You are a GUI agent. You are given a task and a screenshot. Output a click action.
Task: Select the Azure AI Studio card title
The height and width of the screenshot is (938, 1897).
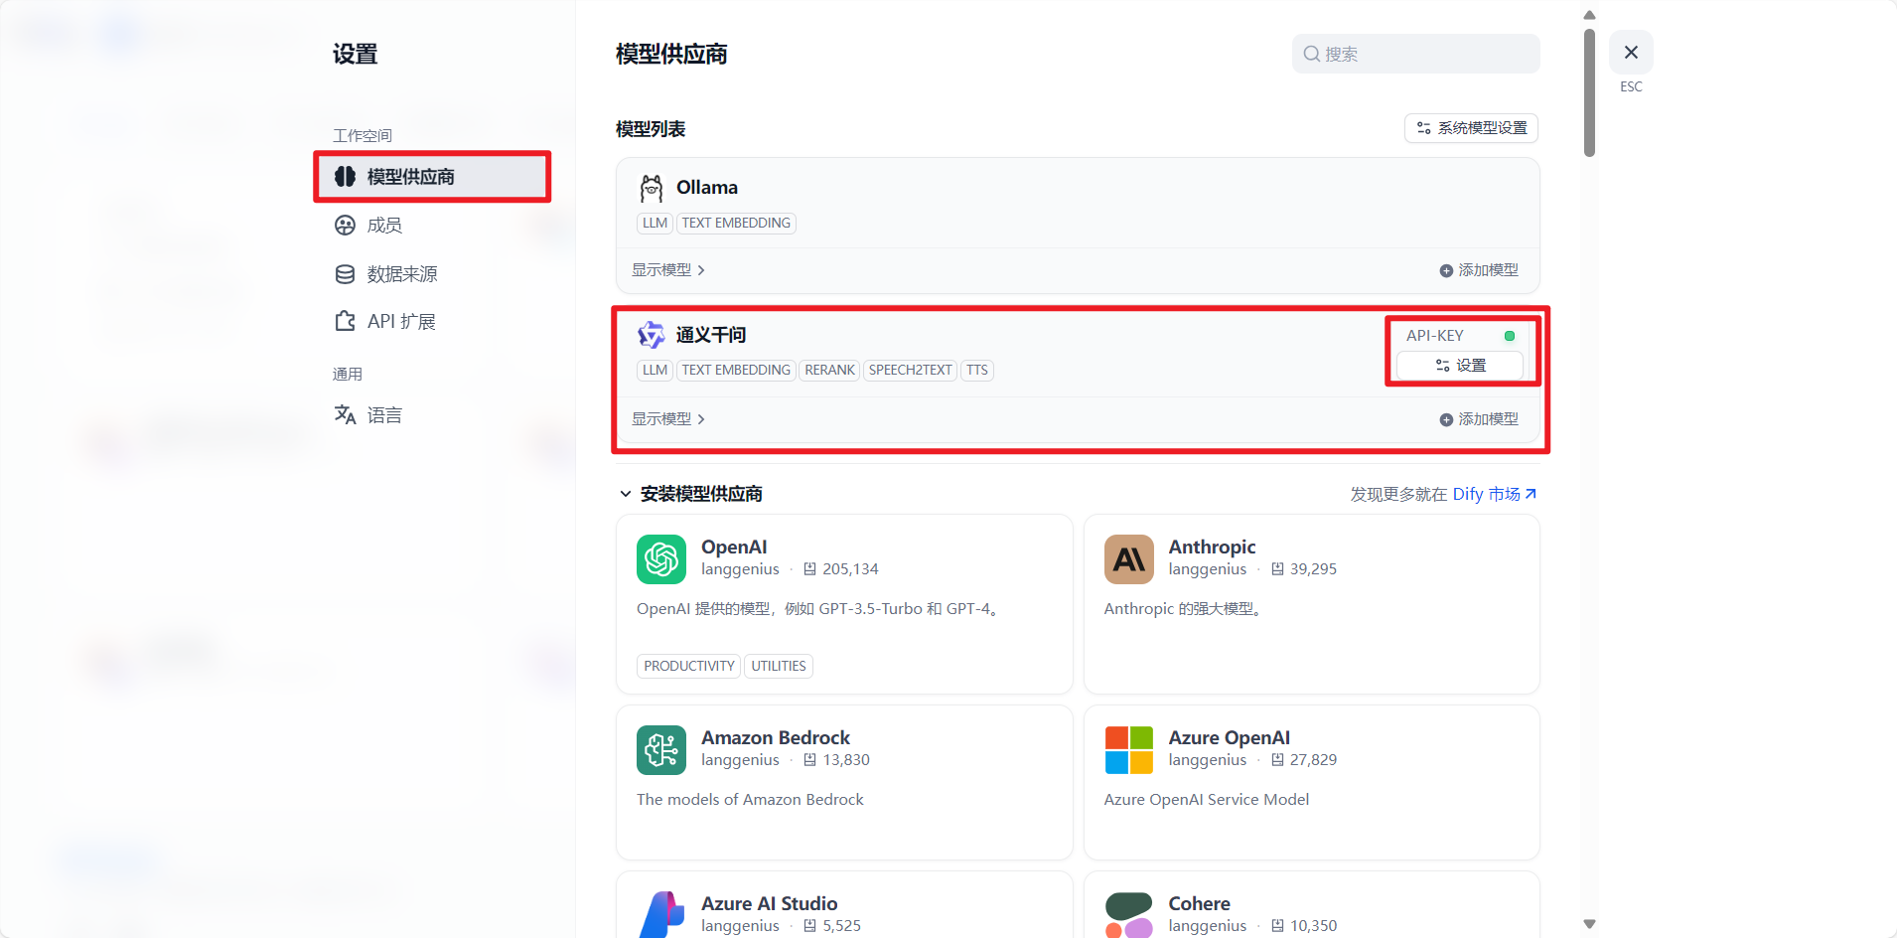click(769, 904)
